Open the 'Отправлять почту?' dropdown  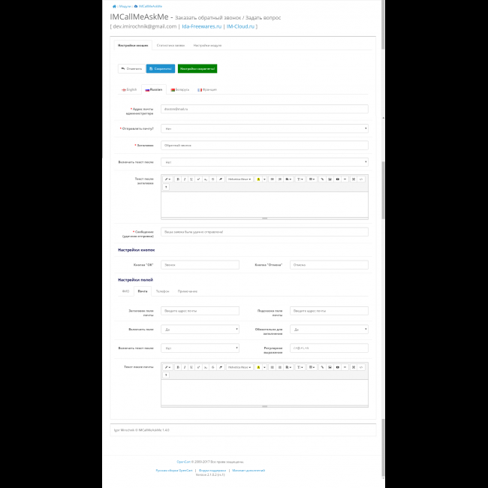pyautogui.click(x=264, y=128)
